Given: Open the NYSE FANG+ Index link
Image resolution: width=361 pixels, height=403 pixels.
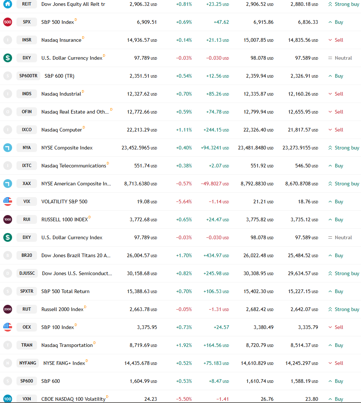Looking at the screenshot, I should [64, 363].
